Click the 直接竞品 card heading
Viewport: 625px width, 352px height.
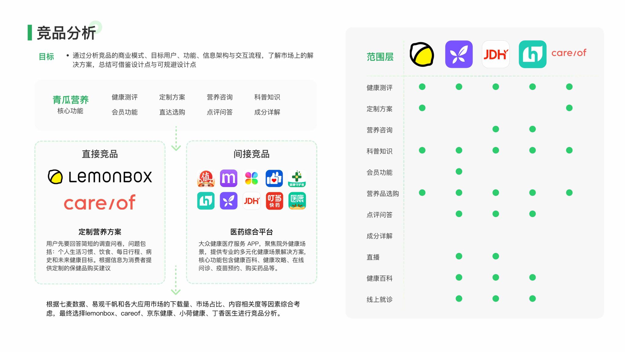[x=100, y=154]
